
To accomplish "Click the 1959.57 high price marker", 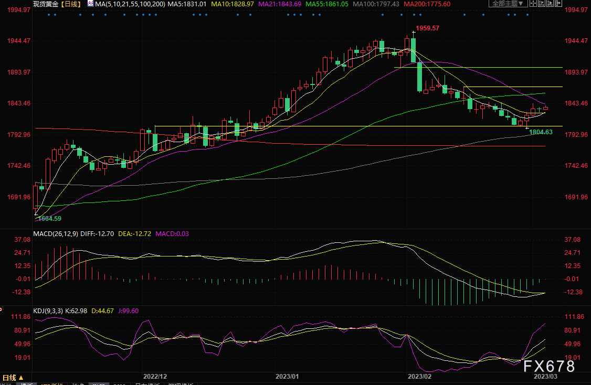I will click(427, 28).
